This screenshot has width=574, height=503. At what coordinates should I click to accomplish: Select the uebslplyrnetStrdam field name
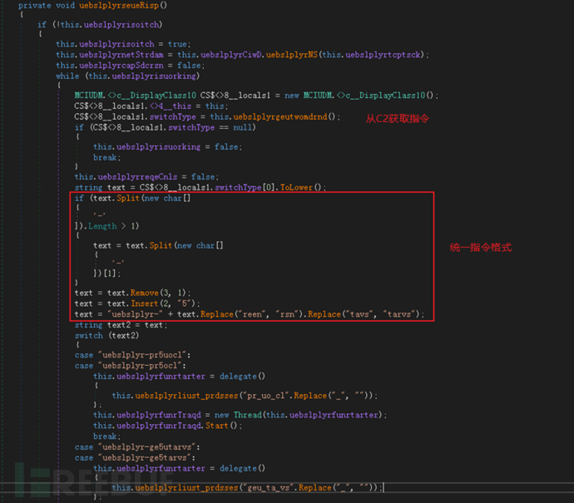coord(121,55)
